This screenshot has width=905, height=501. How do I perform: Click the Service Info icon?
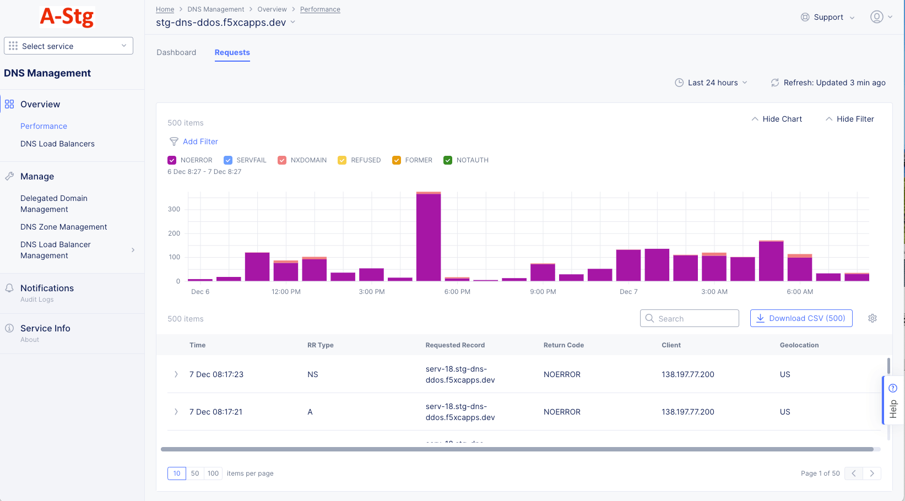point(9,328)
